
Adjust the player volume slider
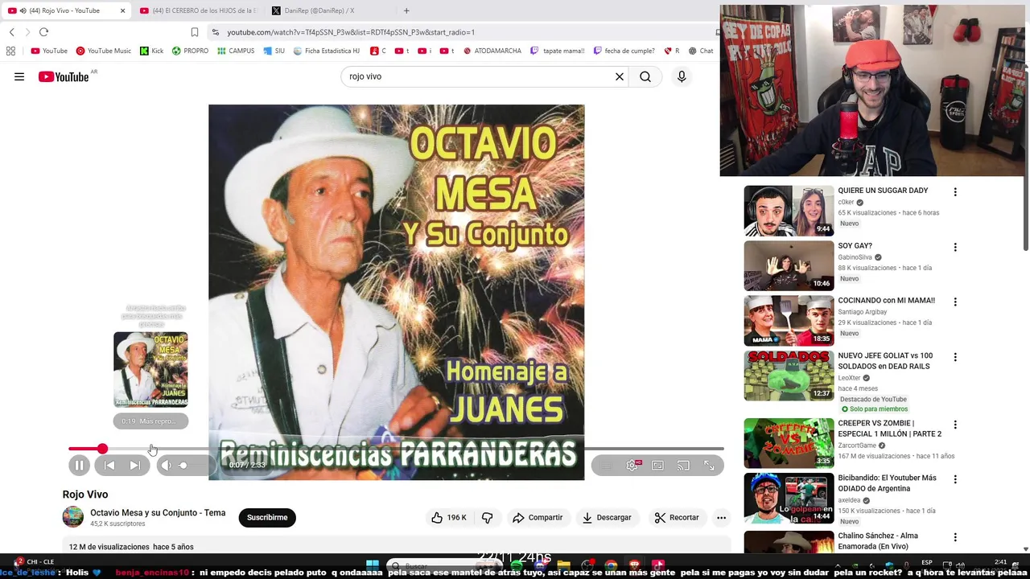[x=183, y=465]
